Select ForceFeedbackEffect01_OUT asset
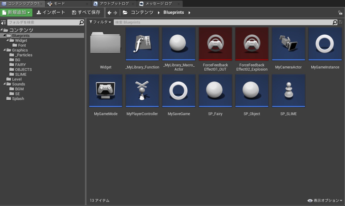Screen dimensions: 345x206 click(x=215, y=44)
